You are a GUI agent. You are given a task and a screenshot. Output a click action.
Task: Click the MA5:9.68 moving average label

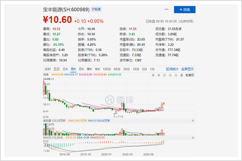(57, 74)
